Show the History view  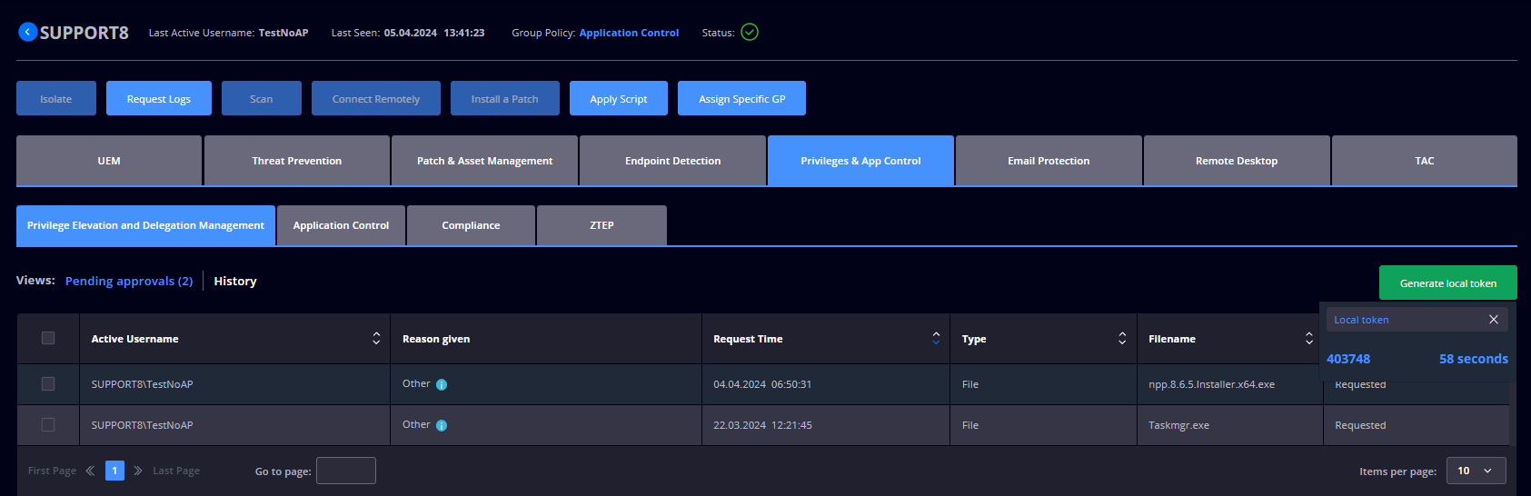coord(235,281)
